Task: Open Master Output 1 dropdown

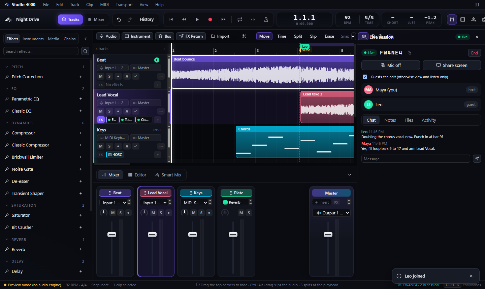Action: pyautogui.click(x=331, y=213)
